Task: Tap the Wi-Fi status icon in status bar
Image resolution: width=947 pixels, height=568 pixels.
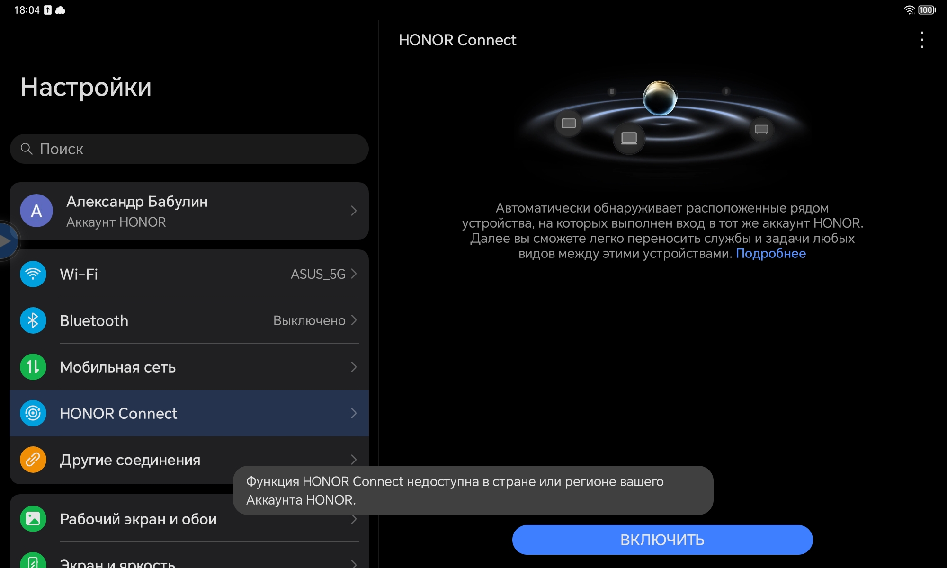Action: [909, 10]
